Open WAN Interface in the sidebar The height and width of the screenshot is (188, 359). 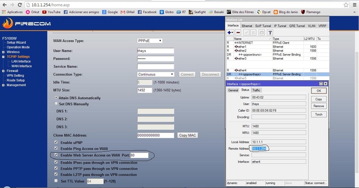[22, 66]
